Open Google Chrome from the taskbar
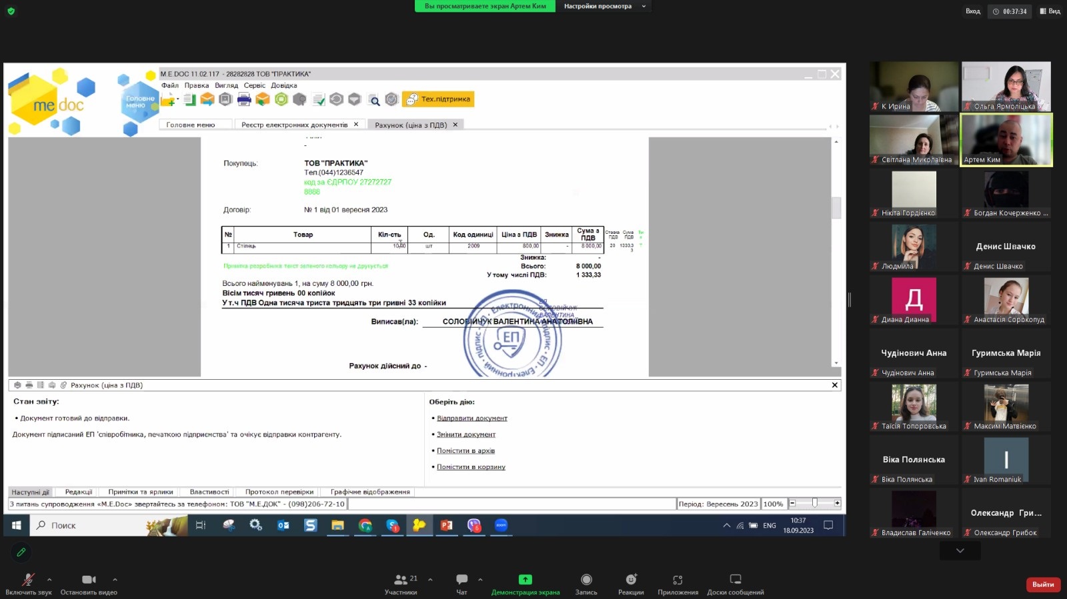This screenshot has height=599, width=1067. 365,526
